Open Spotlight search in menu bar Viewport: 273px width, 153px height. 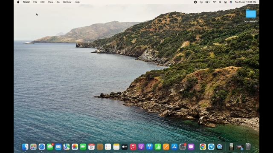(220, 2)
